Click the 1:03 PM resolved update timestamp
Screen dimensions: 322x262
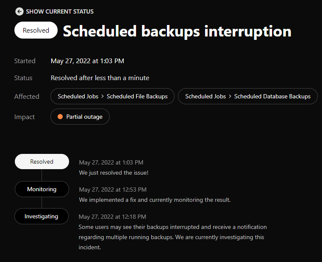click(x=111, y=162)
